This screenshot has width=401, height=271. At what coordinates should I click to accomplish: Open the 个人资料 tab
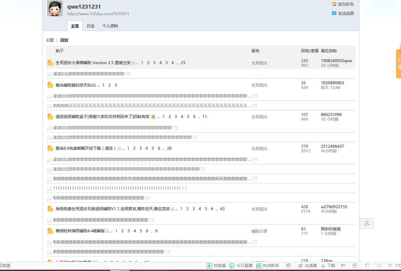pyautogui.click(x=110, y=26)
